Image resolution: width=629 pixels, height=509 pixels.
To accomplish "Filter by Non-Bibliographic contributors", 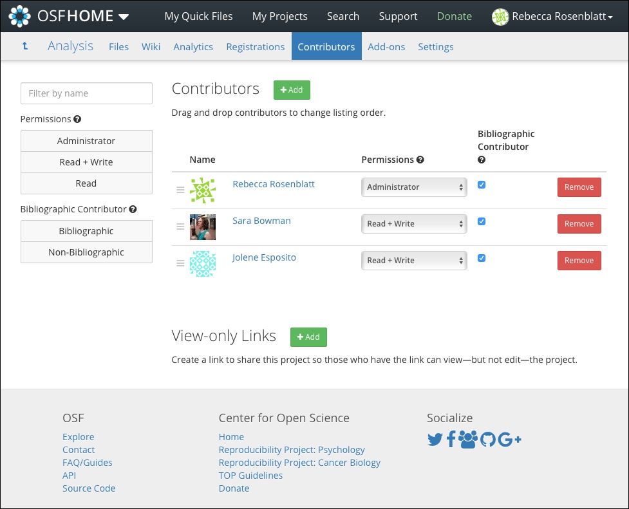I will [x=86, y=252].
